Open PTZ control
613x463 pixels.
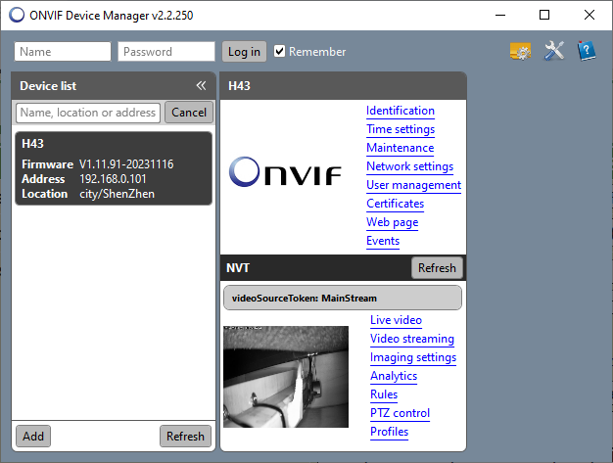pos(400,413)
